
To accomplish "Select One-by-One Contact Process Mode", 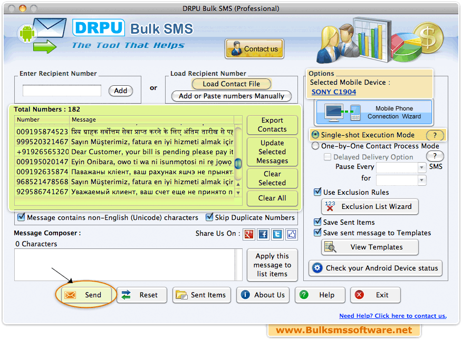I will point(316,146).
